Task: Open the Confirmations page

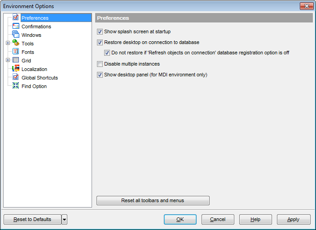Action: (x=36, y=27)
